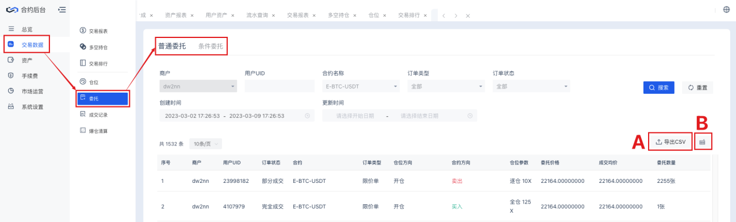Screen dimensions: 736x222
Task: Close the 交易报表 tab
Action: pos(315,16)
